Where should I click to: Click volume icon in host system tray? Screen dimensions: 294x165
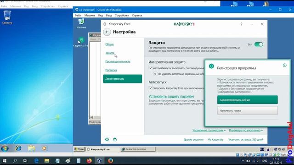(258, 161)
